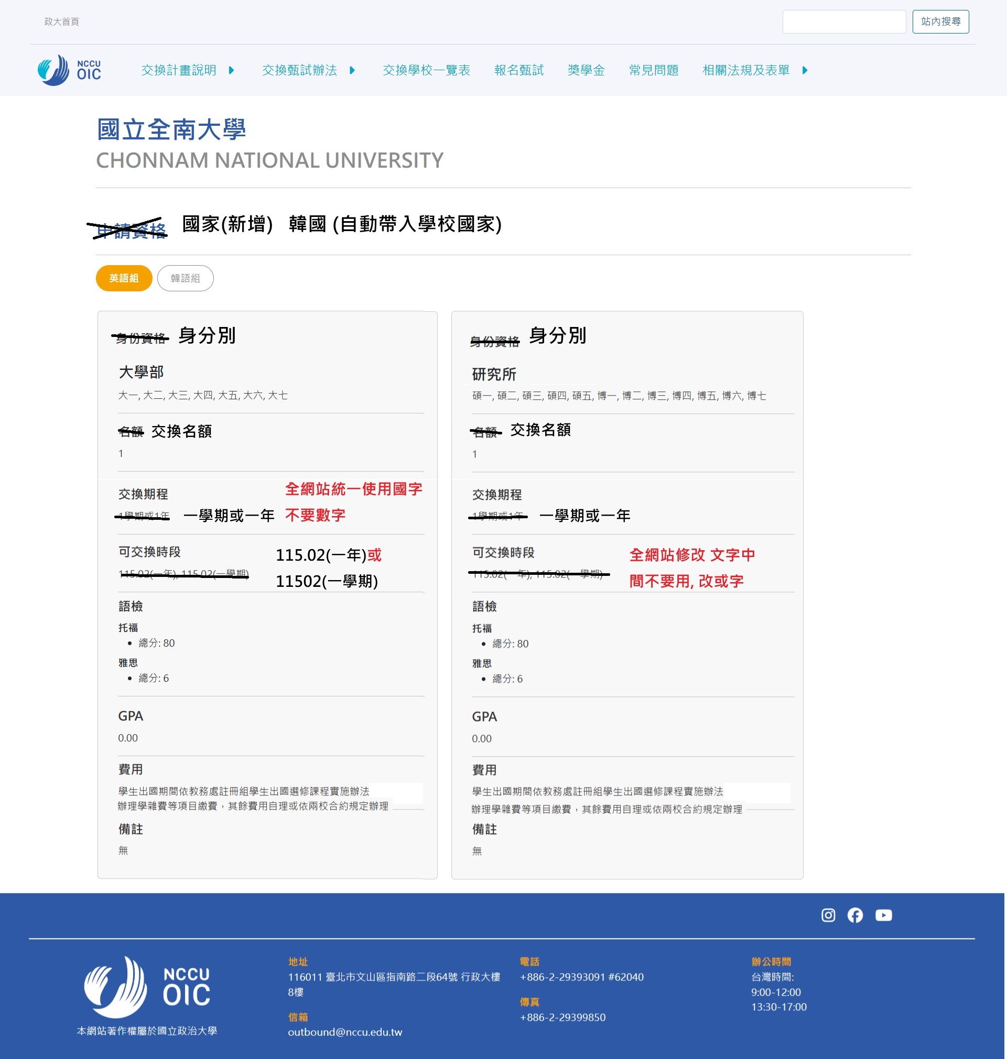The height and width of the screenshot is (1059, 1007).
Task: Click 可交換時段 label in the 研究所 card
Action: pos(503,553)
